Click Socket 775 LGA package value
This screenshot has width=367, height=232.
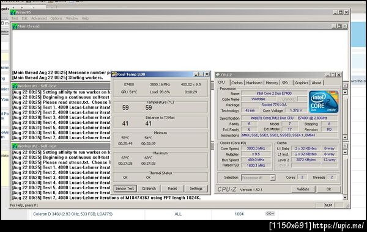(x=274, y=104)
